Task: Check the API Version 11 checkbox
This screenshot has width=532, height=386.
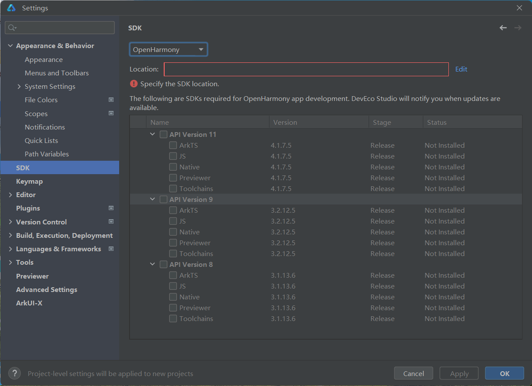Action: point(163,134)
